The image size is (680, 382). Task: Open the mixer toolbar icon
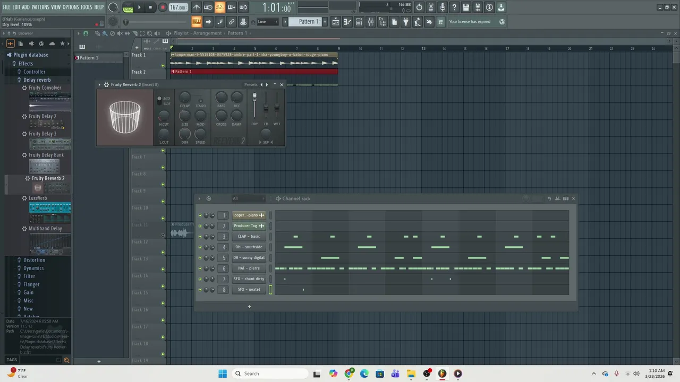point(371,22)
